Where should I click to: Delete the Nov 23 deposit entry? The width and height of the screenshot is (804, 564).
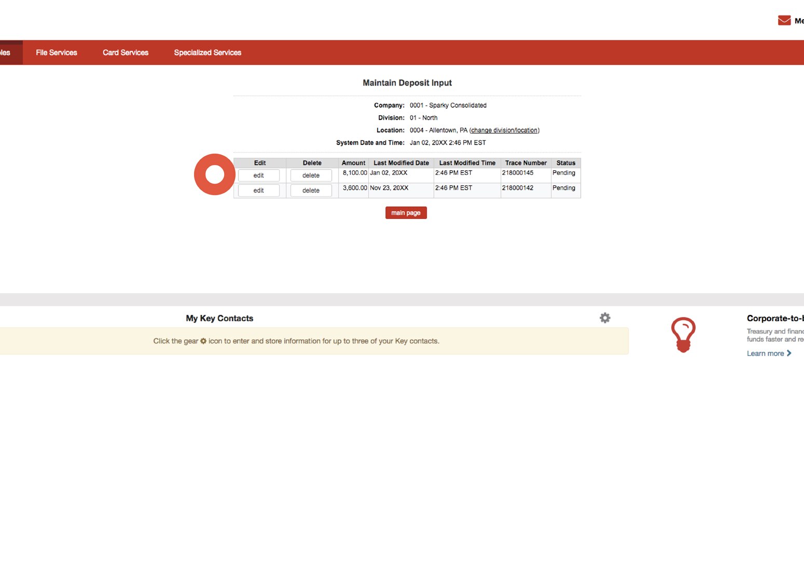click(x=311, y=190)
